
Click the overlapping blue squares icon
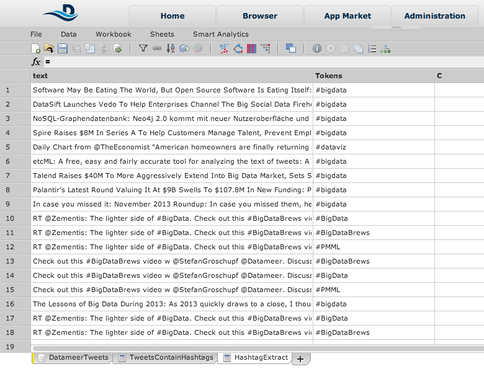[x=291, y=48]
